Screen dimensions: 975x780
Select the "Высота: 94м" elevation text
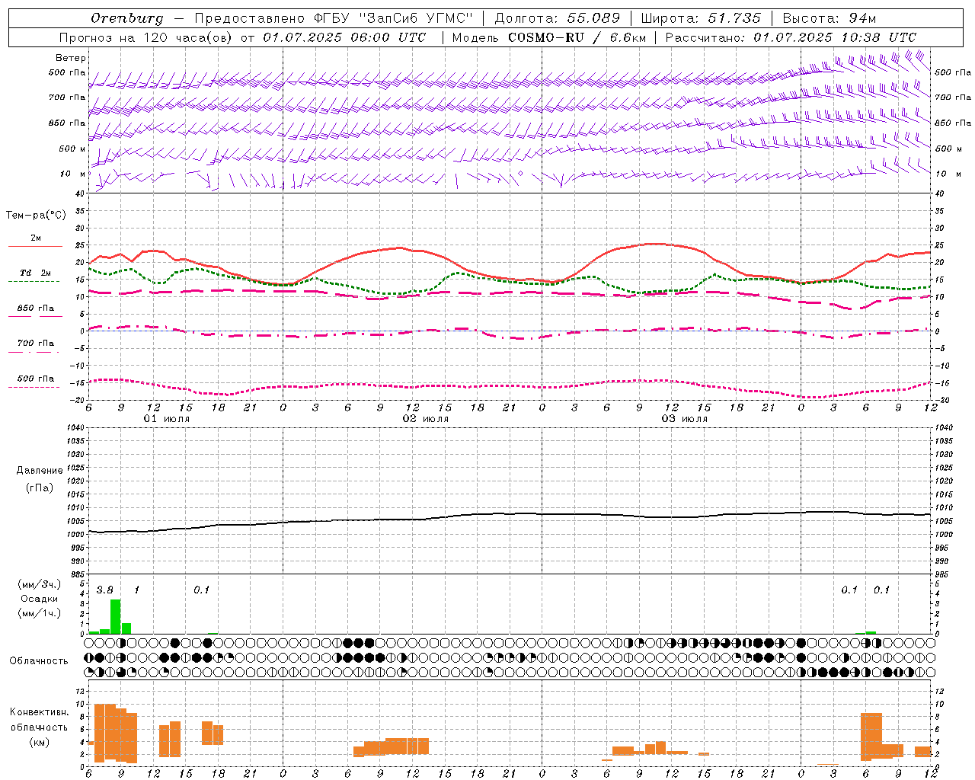pyautogui.click(x=830, y=18)
